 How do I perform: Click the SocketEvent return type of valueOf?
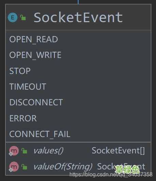(x=121, y=166)
